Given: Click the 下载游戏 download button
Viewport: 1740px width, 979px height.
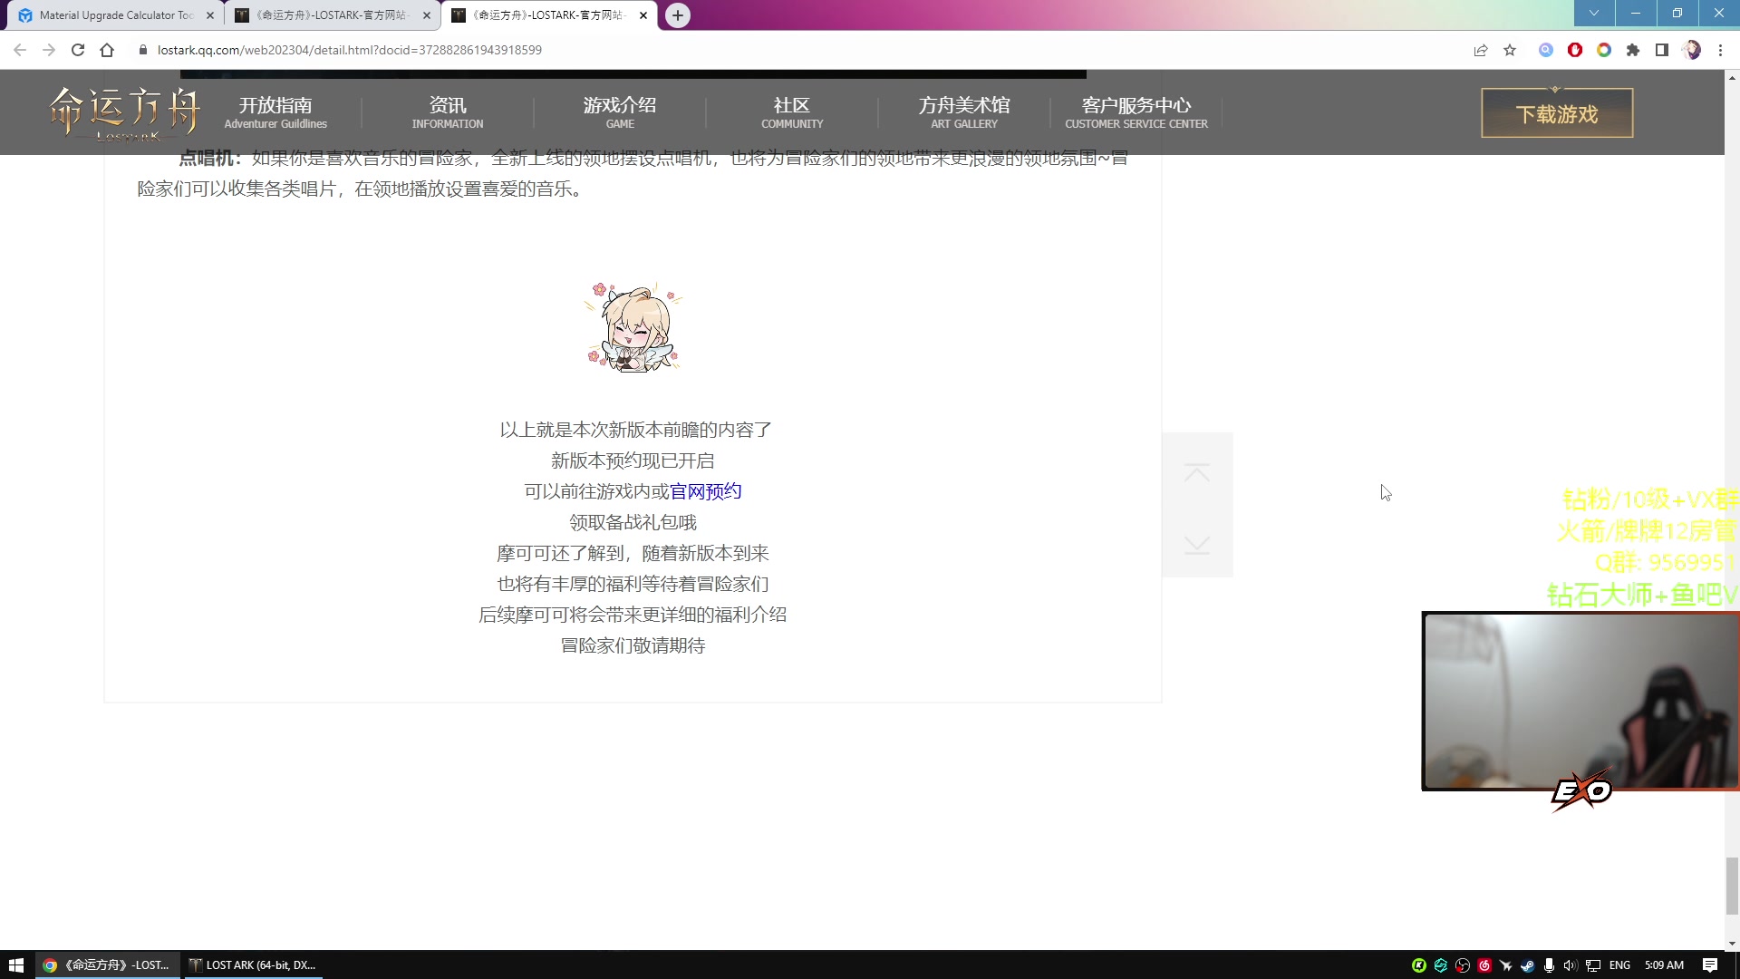Looking at the screenshot, I should (1556, 112).
